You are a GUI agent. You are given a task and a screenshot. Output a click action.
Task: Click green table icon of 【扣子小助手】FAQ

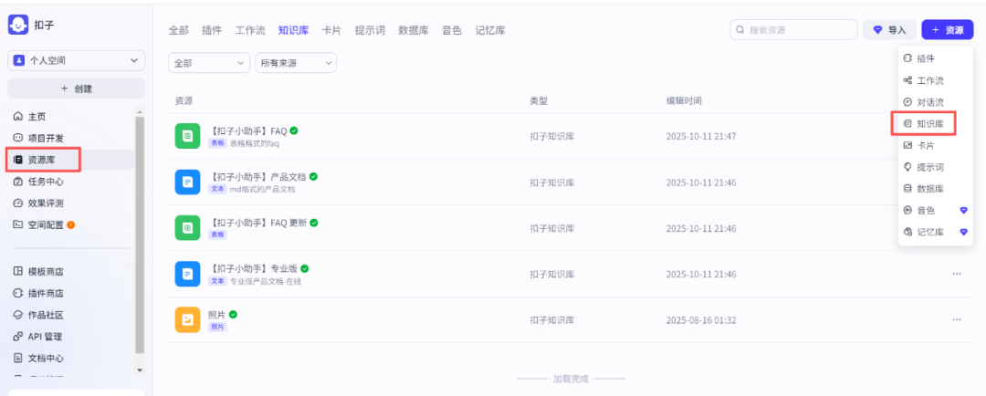[187, 136]
